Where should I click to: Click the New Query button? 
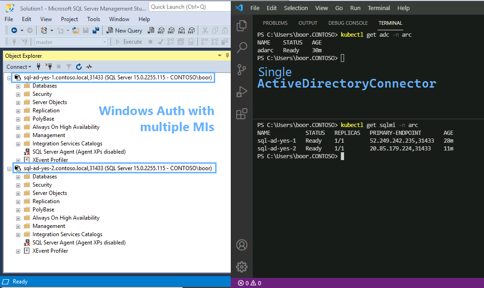click(124, 30)
